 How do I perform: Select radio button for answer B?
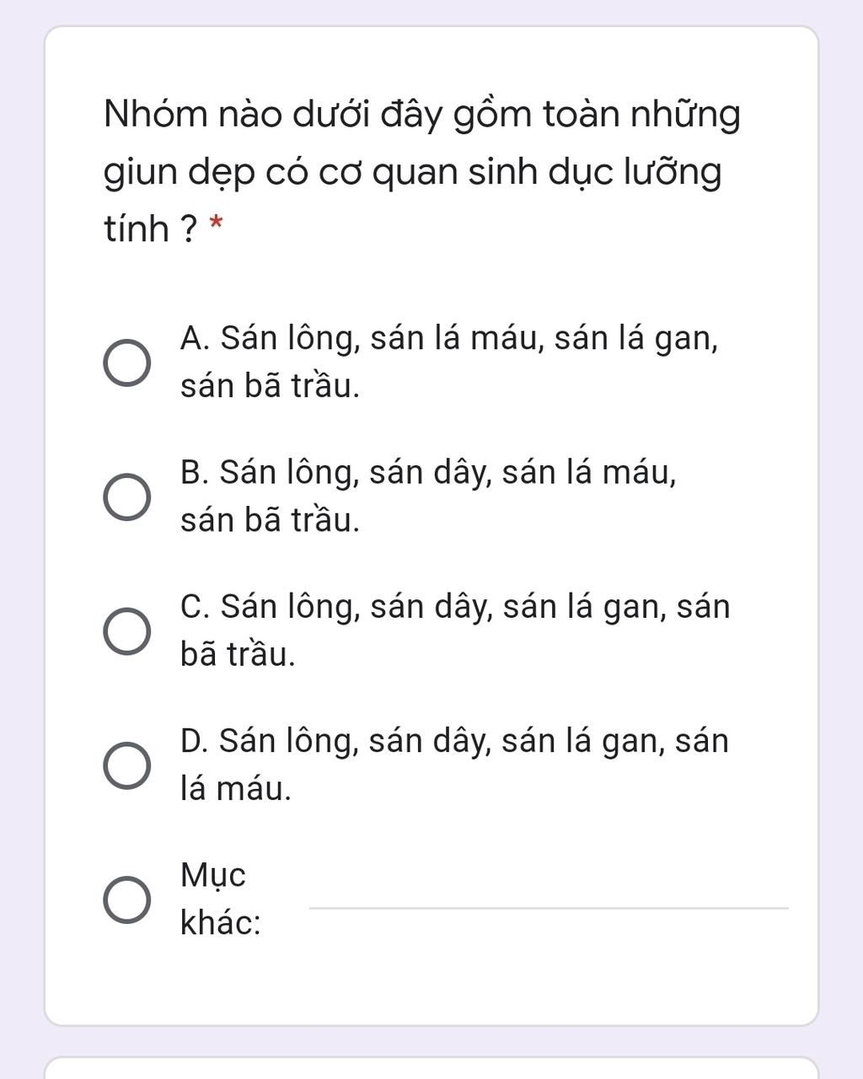(127, 497)
